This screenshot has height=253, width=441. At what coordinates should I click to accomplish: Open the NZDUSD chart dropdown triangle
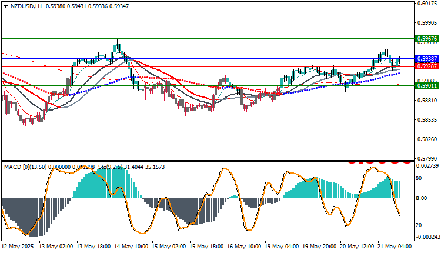point(6,6)
